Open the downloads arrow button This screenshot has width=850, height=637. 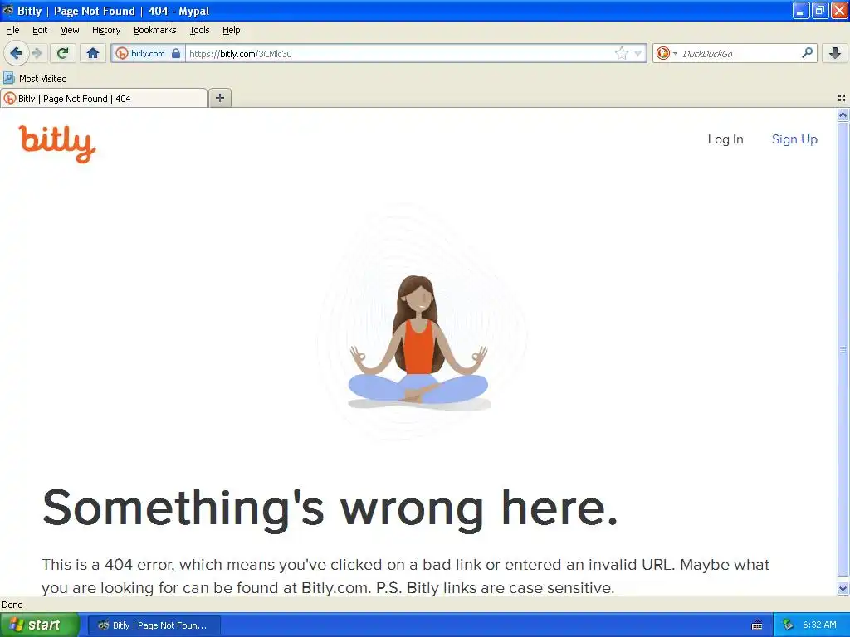[835, 53]
